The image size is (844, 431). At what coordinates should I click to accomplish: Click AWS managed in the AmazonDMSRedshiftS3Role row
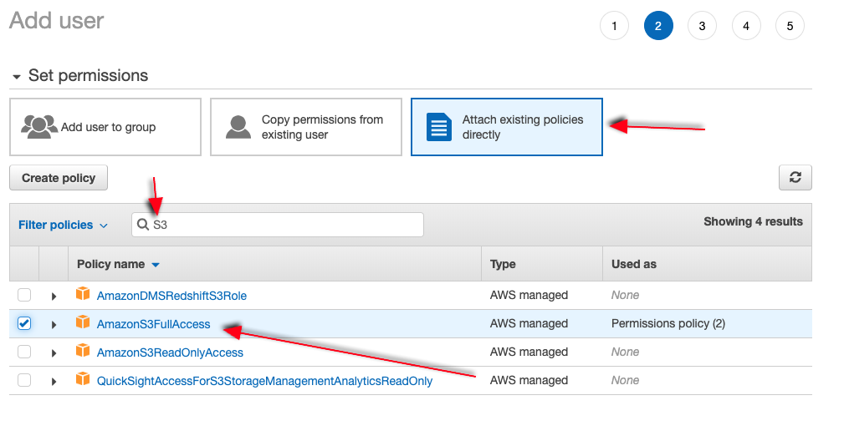pyautogui.click(x=529, y=295)
